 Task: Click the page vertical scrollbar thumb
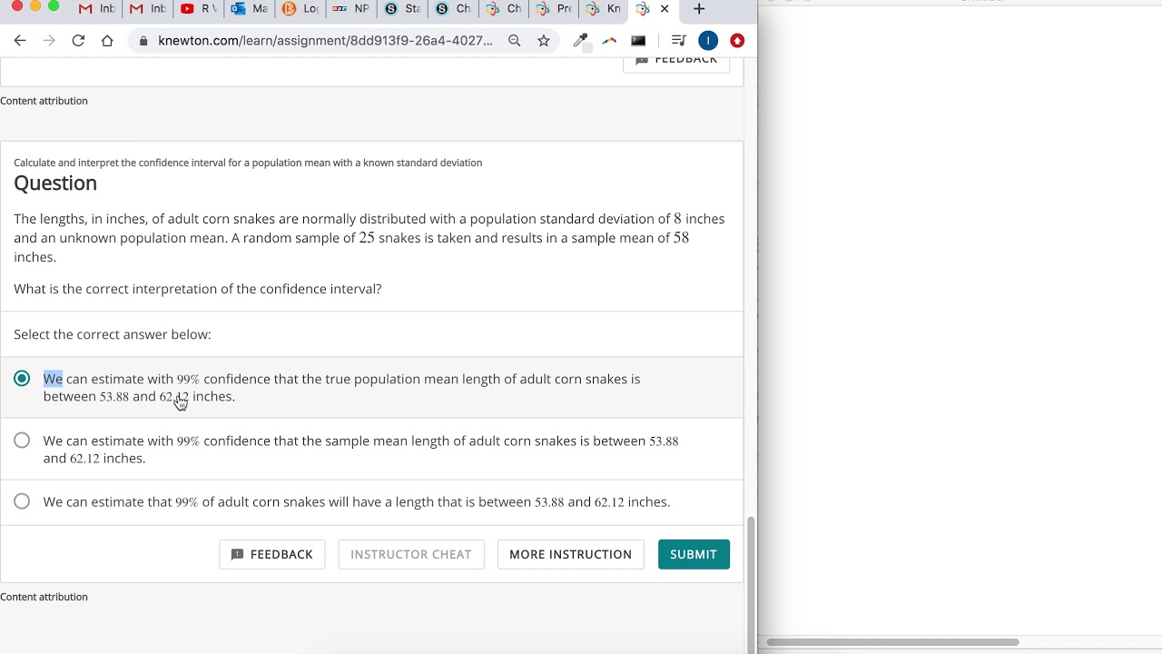(751, 583)
